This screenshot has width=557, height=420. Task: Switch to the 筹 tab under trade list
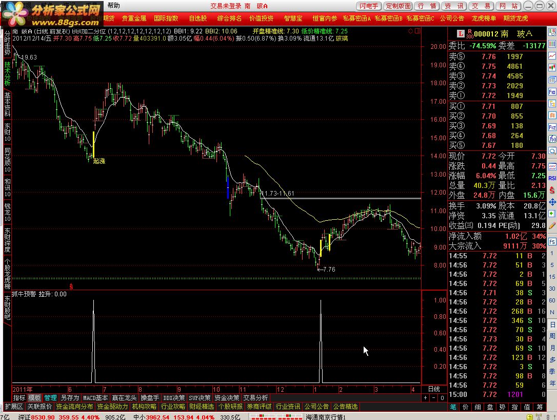(540, 407)
